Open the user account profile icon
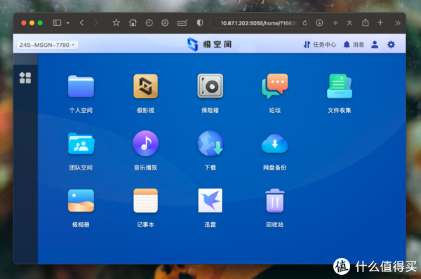421x279 pixels. pos(375,45)
